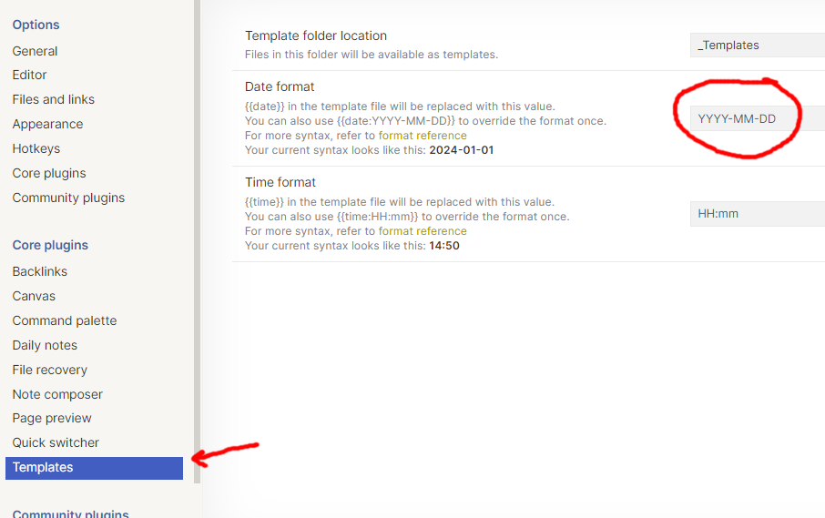
Task: Select Canvas plugin settings
Action: coord(34,296)
